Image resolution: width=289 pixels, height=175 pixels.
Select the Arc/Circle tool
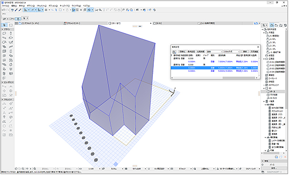point(4,126)
